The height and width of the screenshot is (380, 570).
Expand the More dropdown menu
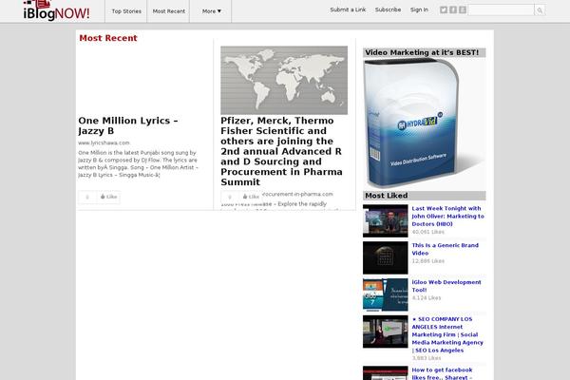(212, 11)
